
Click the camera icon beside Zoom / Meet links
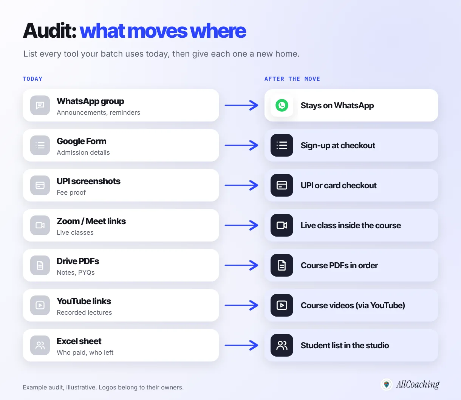pos(40,225)
